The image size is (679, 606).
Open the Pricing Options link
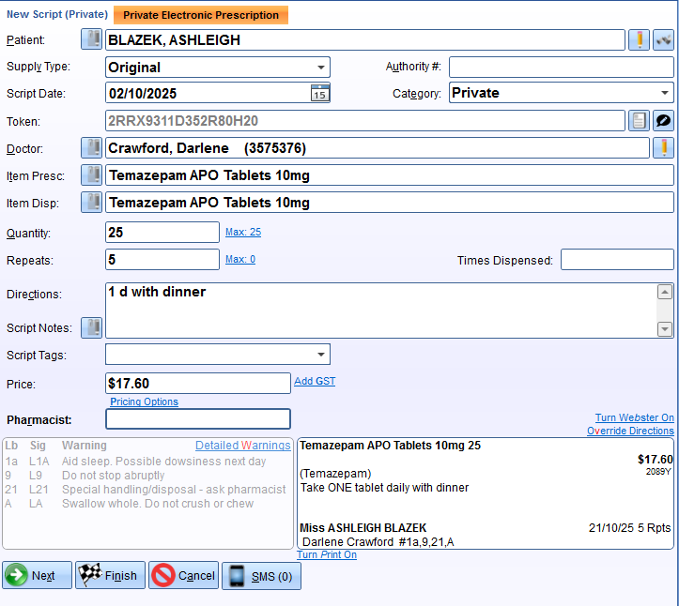(x=144, y=401)
